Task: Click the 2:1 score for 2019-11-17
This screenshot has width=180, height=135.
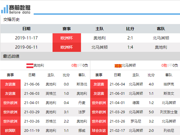Action: pos(130,38)
